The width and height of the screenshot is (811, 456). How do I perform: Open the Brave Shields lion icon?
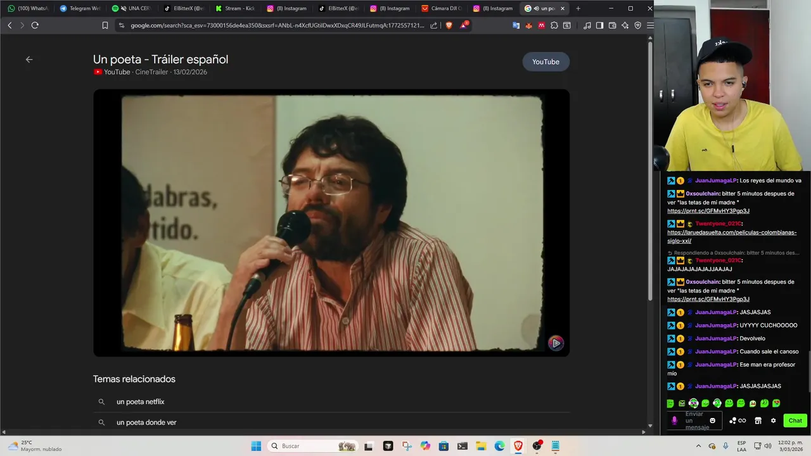tap(449, 25)
